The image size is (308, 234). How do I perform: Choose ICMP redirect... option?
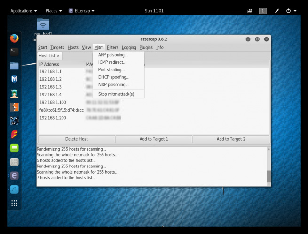[118, 62]
